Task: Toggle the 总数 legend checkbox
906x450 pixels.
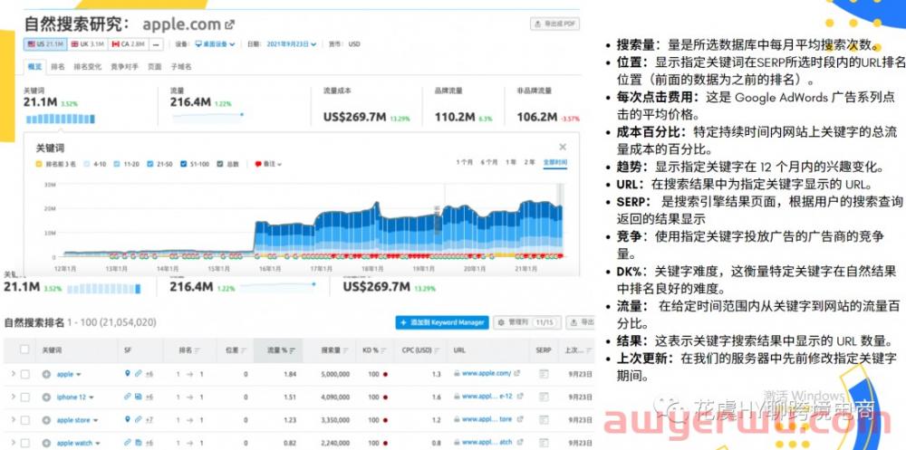Action: (x=220, y=164)
